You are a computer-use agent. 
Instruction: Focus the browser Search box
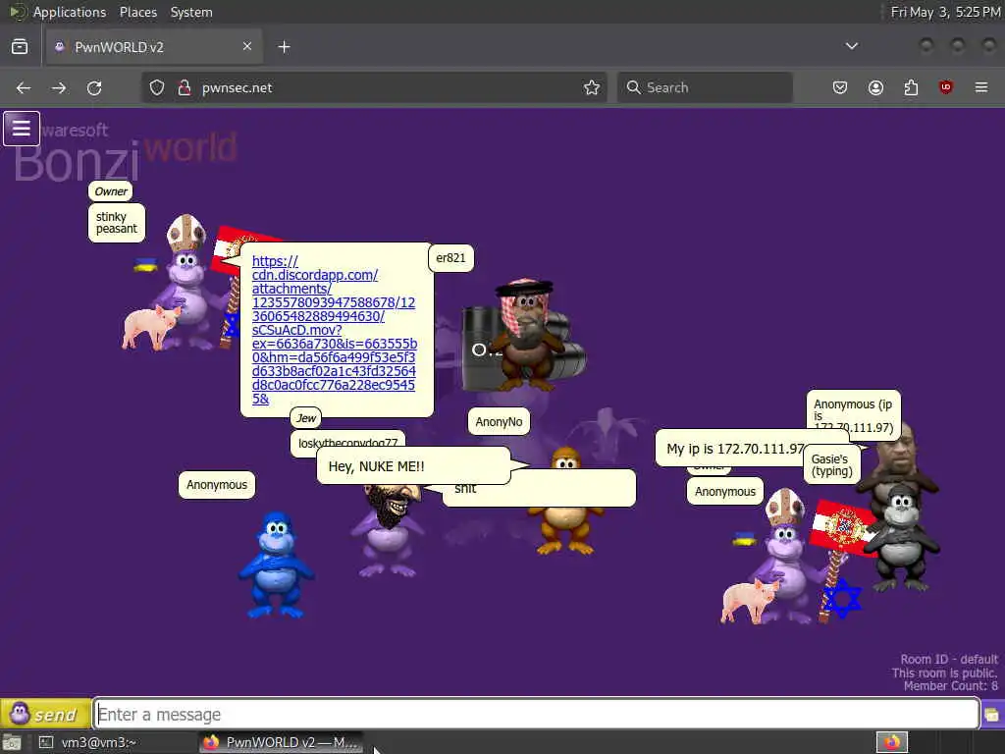pos(705,87)
